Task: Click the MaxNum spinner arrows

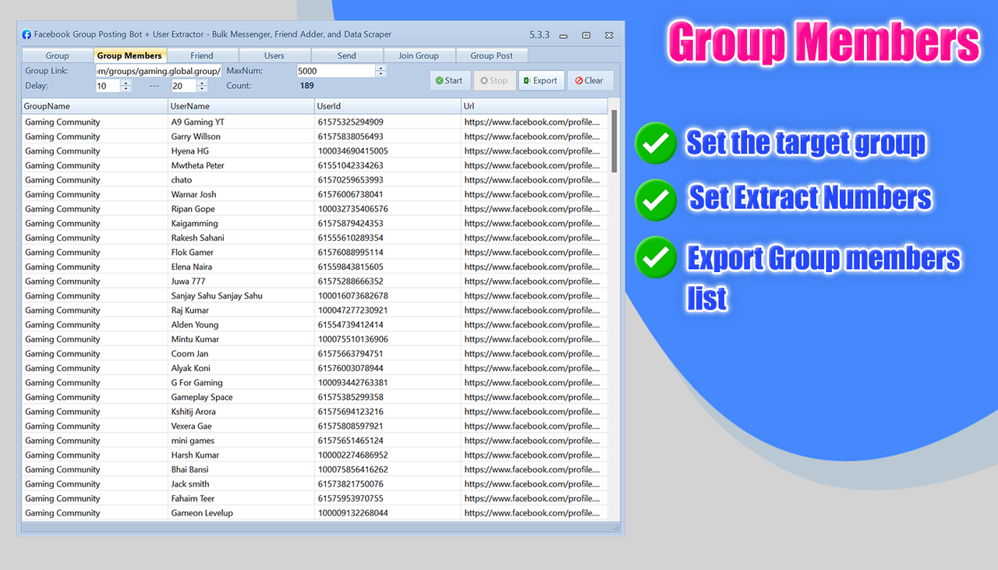Action: tap(380, 71)
